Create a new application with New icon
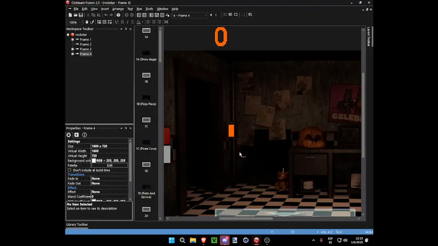This screenshot has height=246, width=438. click(x=70, y=15)
